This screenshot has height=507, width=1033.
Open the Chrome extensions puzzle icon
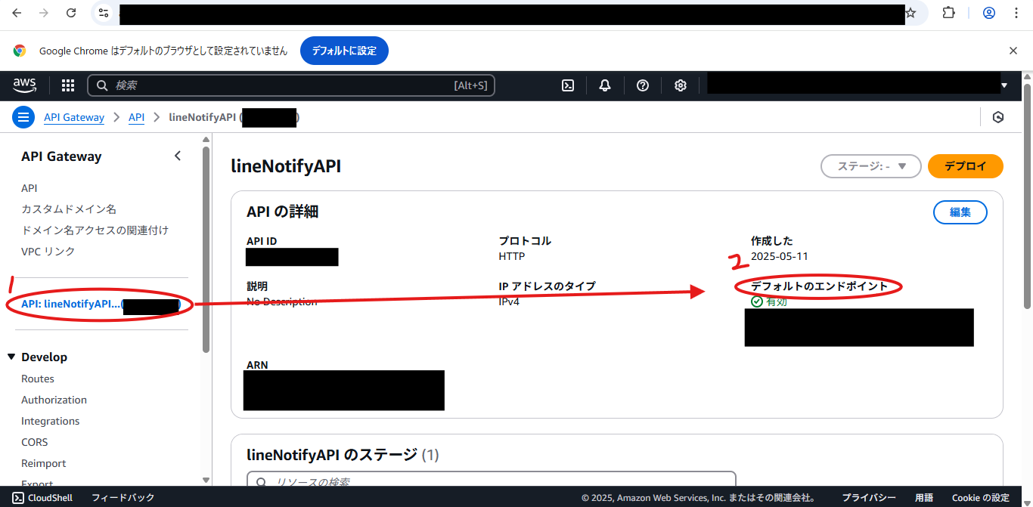coord(949,13)
